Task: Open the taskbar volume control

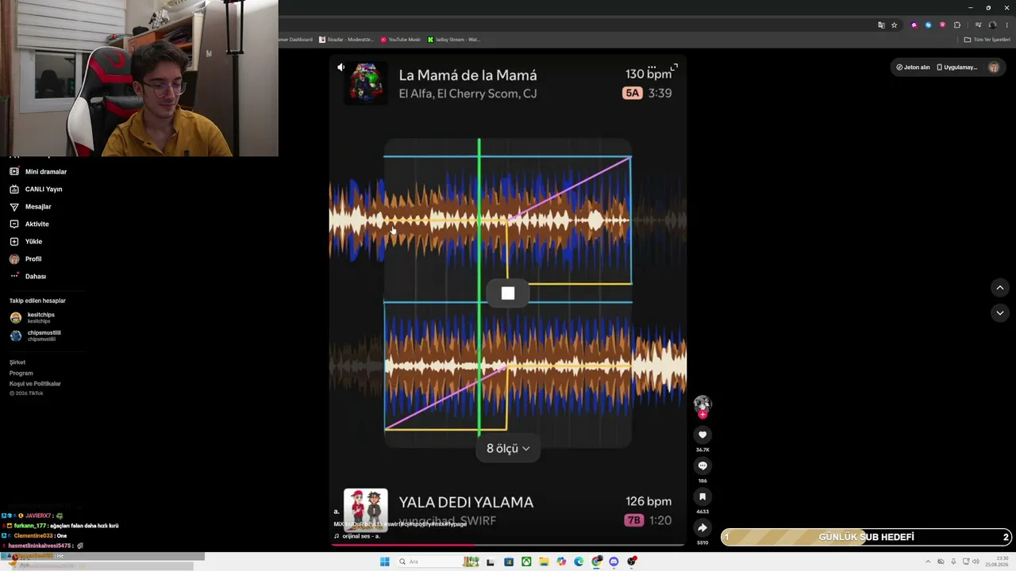Action: [x=976, y=561]
